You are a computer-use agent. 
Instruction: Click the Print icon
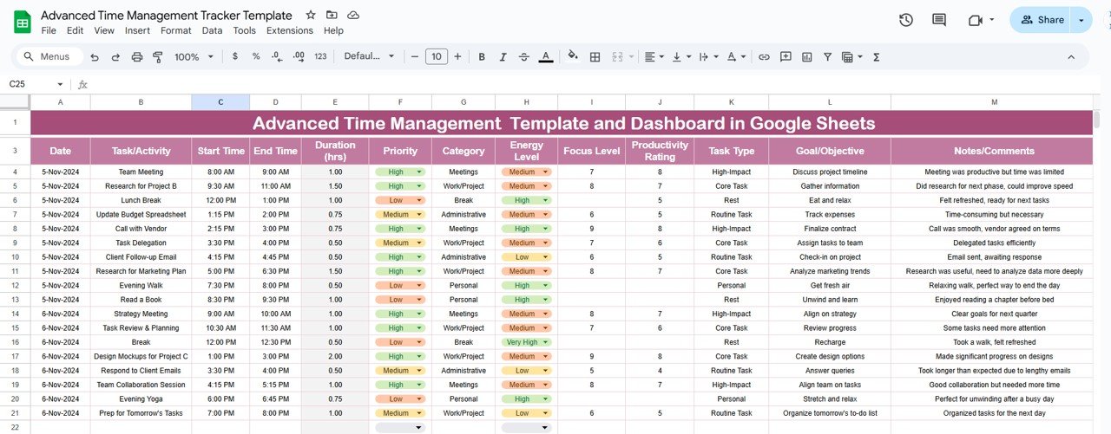coord(136,57)
